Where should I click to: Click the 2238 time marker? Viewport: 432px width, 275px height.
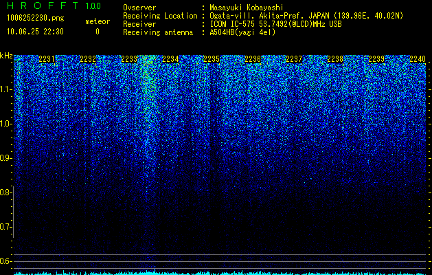(x=335, y=59)
